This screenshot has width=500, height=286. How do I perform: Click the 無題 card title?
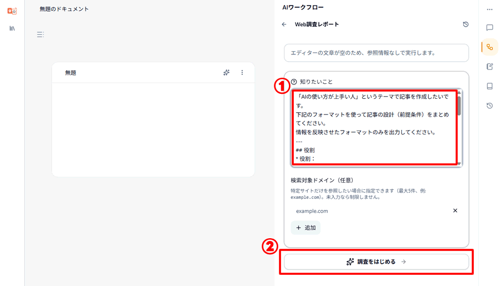pos(71,73)
